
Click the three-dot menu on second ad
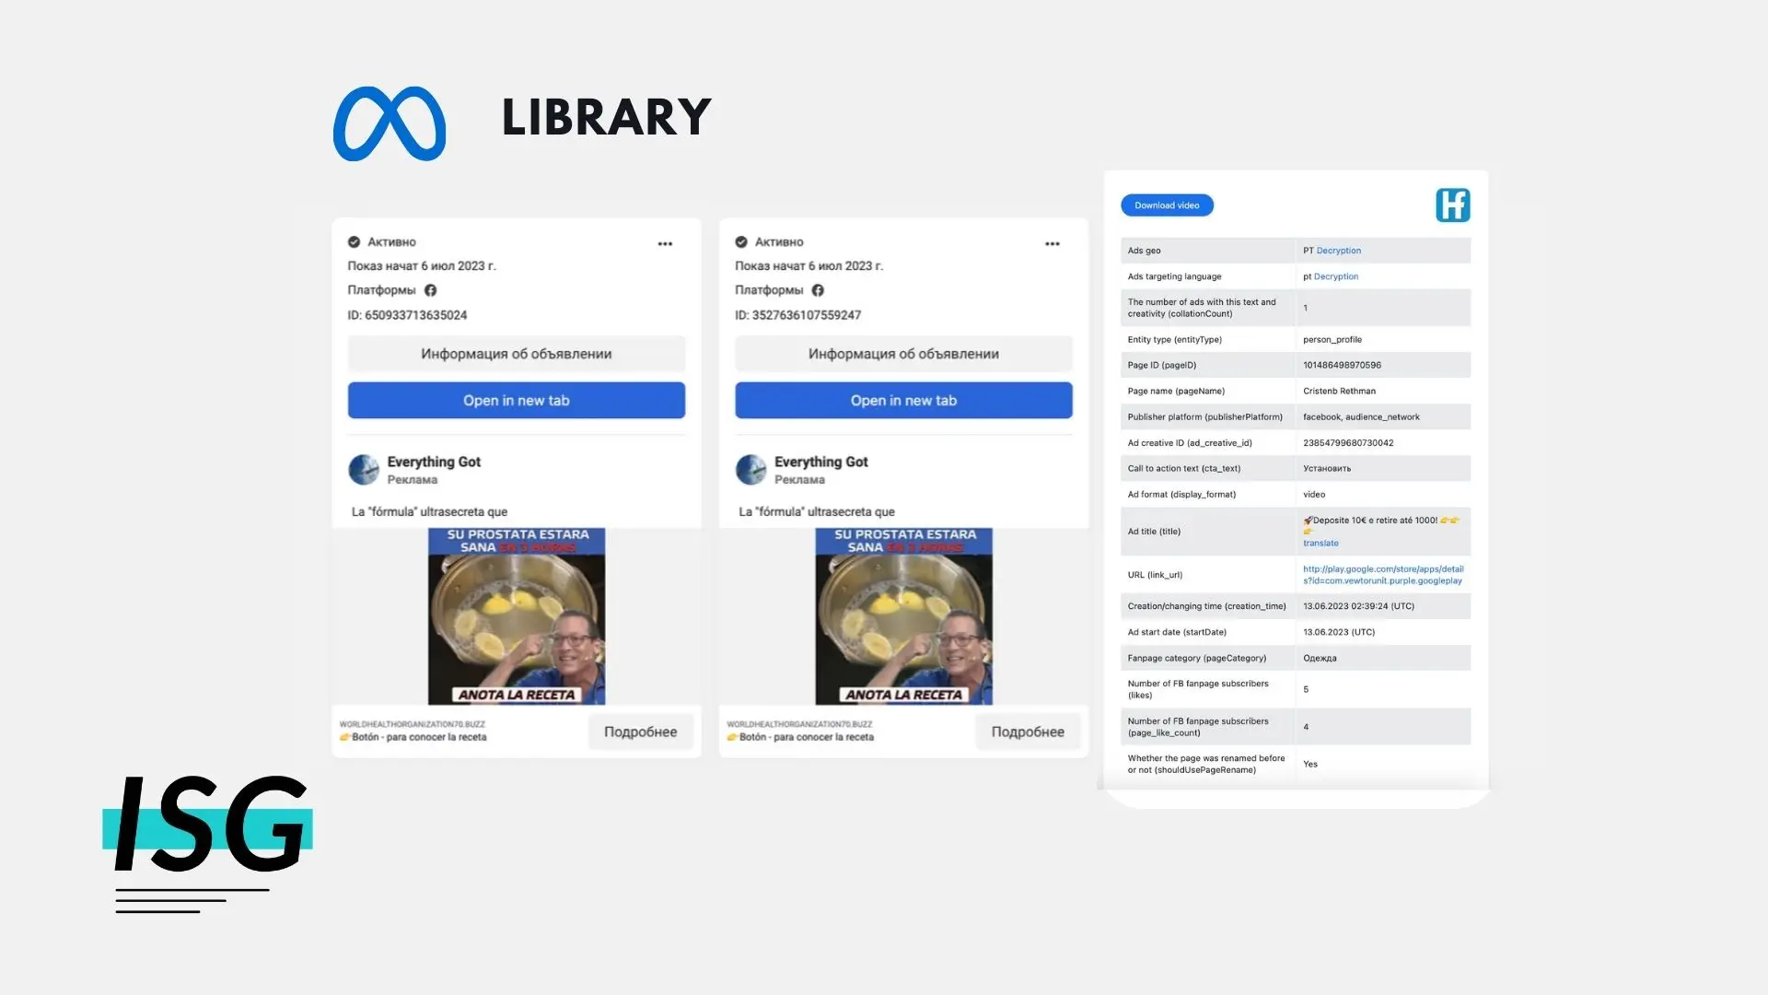[x=1052, y=241]
